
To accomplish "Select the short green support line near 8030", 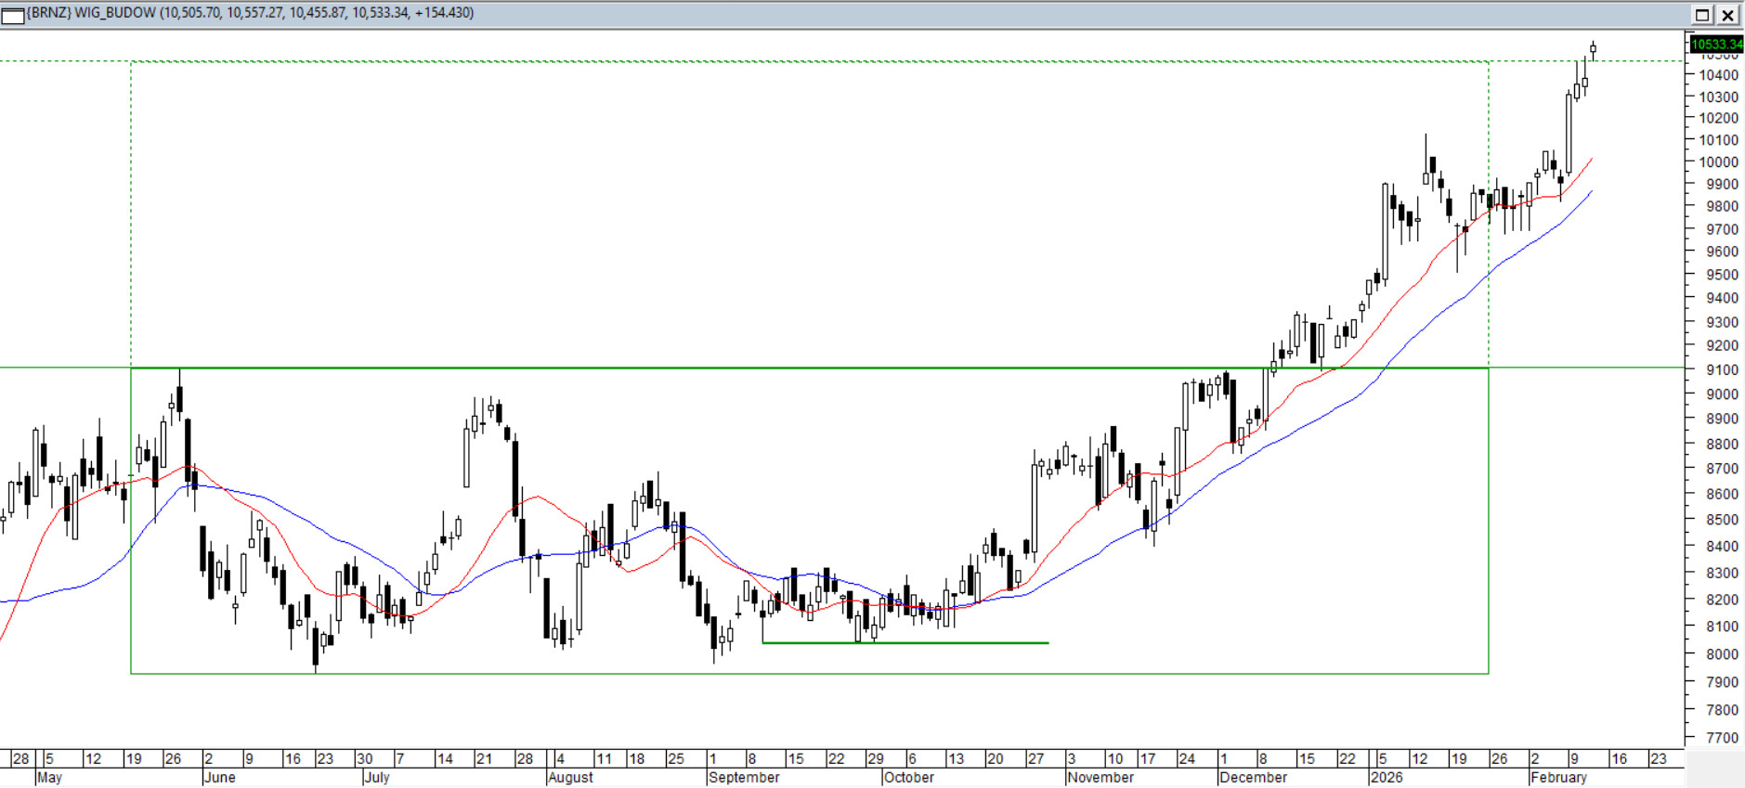I will 905,642.
